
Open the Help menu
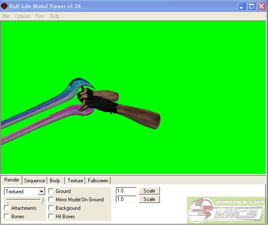coord(54,16)
